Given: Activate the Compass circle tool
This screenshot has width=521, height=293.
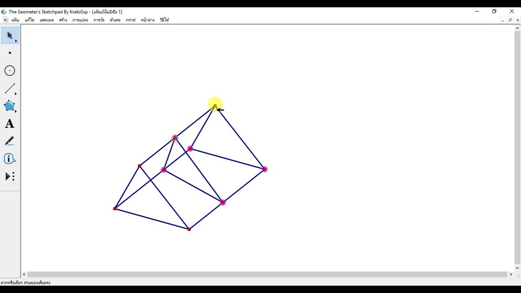Looking at the screenshot, I should 10,71.
